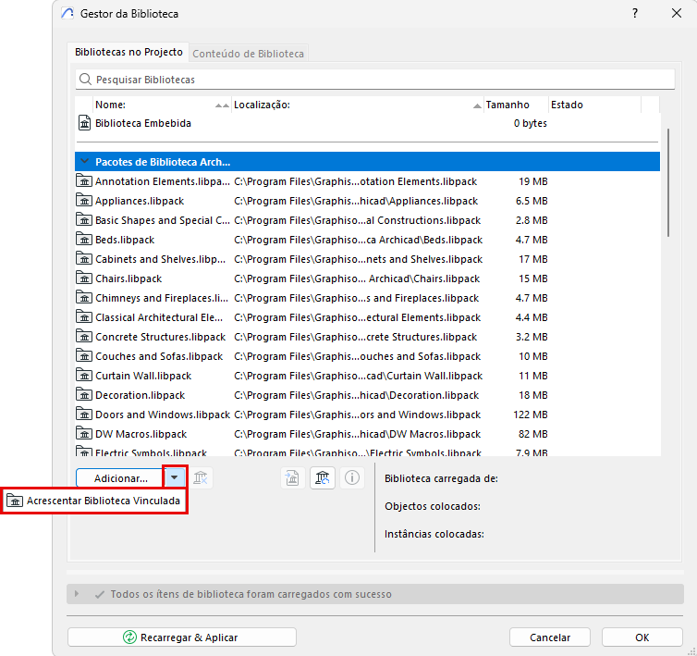Viewport: 697px width, 656px height.
Task: Select Annotation Elements.libpack row
Action: [x=367, y=181]
